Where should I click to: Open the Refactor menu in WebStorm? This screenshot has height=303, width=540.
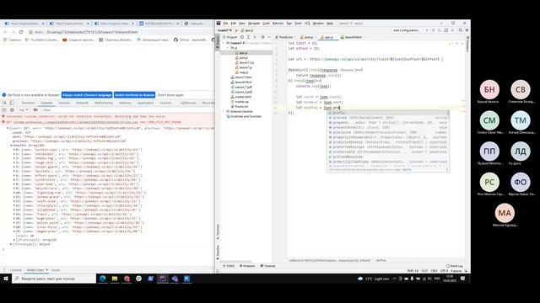pyautogui.click(x=278, y=24)
